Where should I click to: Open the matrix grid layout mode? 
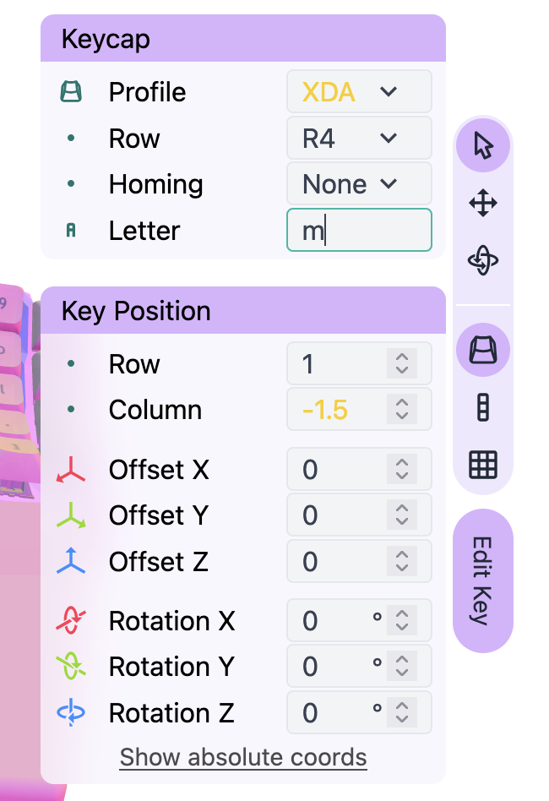pos(482,465)
